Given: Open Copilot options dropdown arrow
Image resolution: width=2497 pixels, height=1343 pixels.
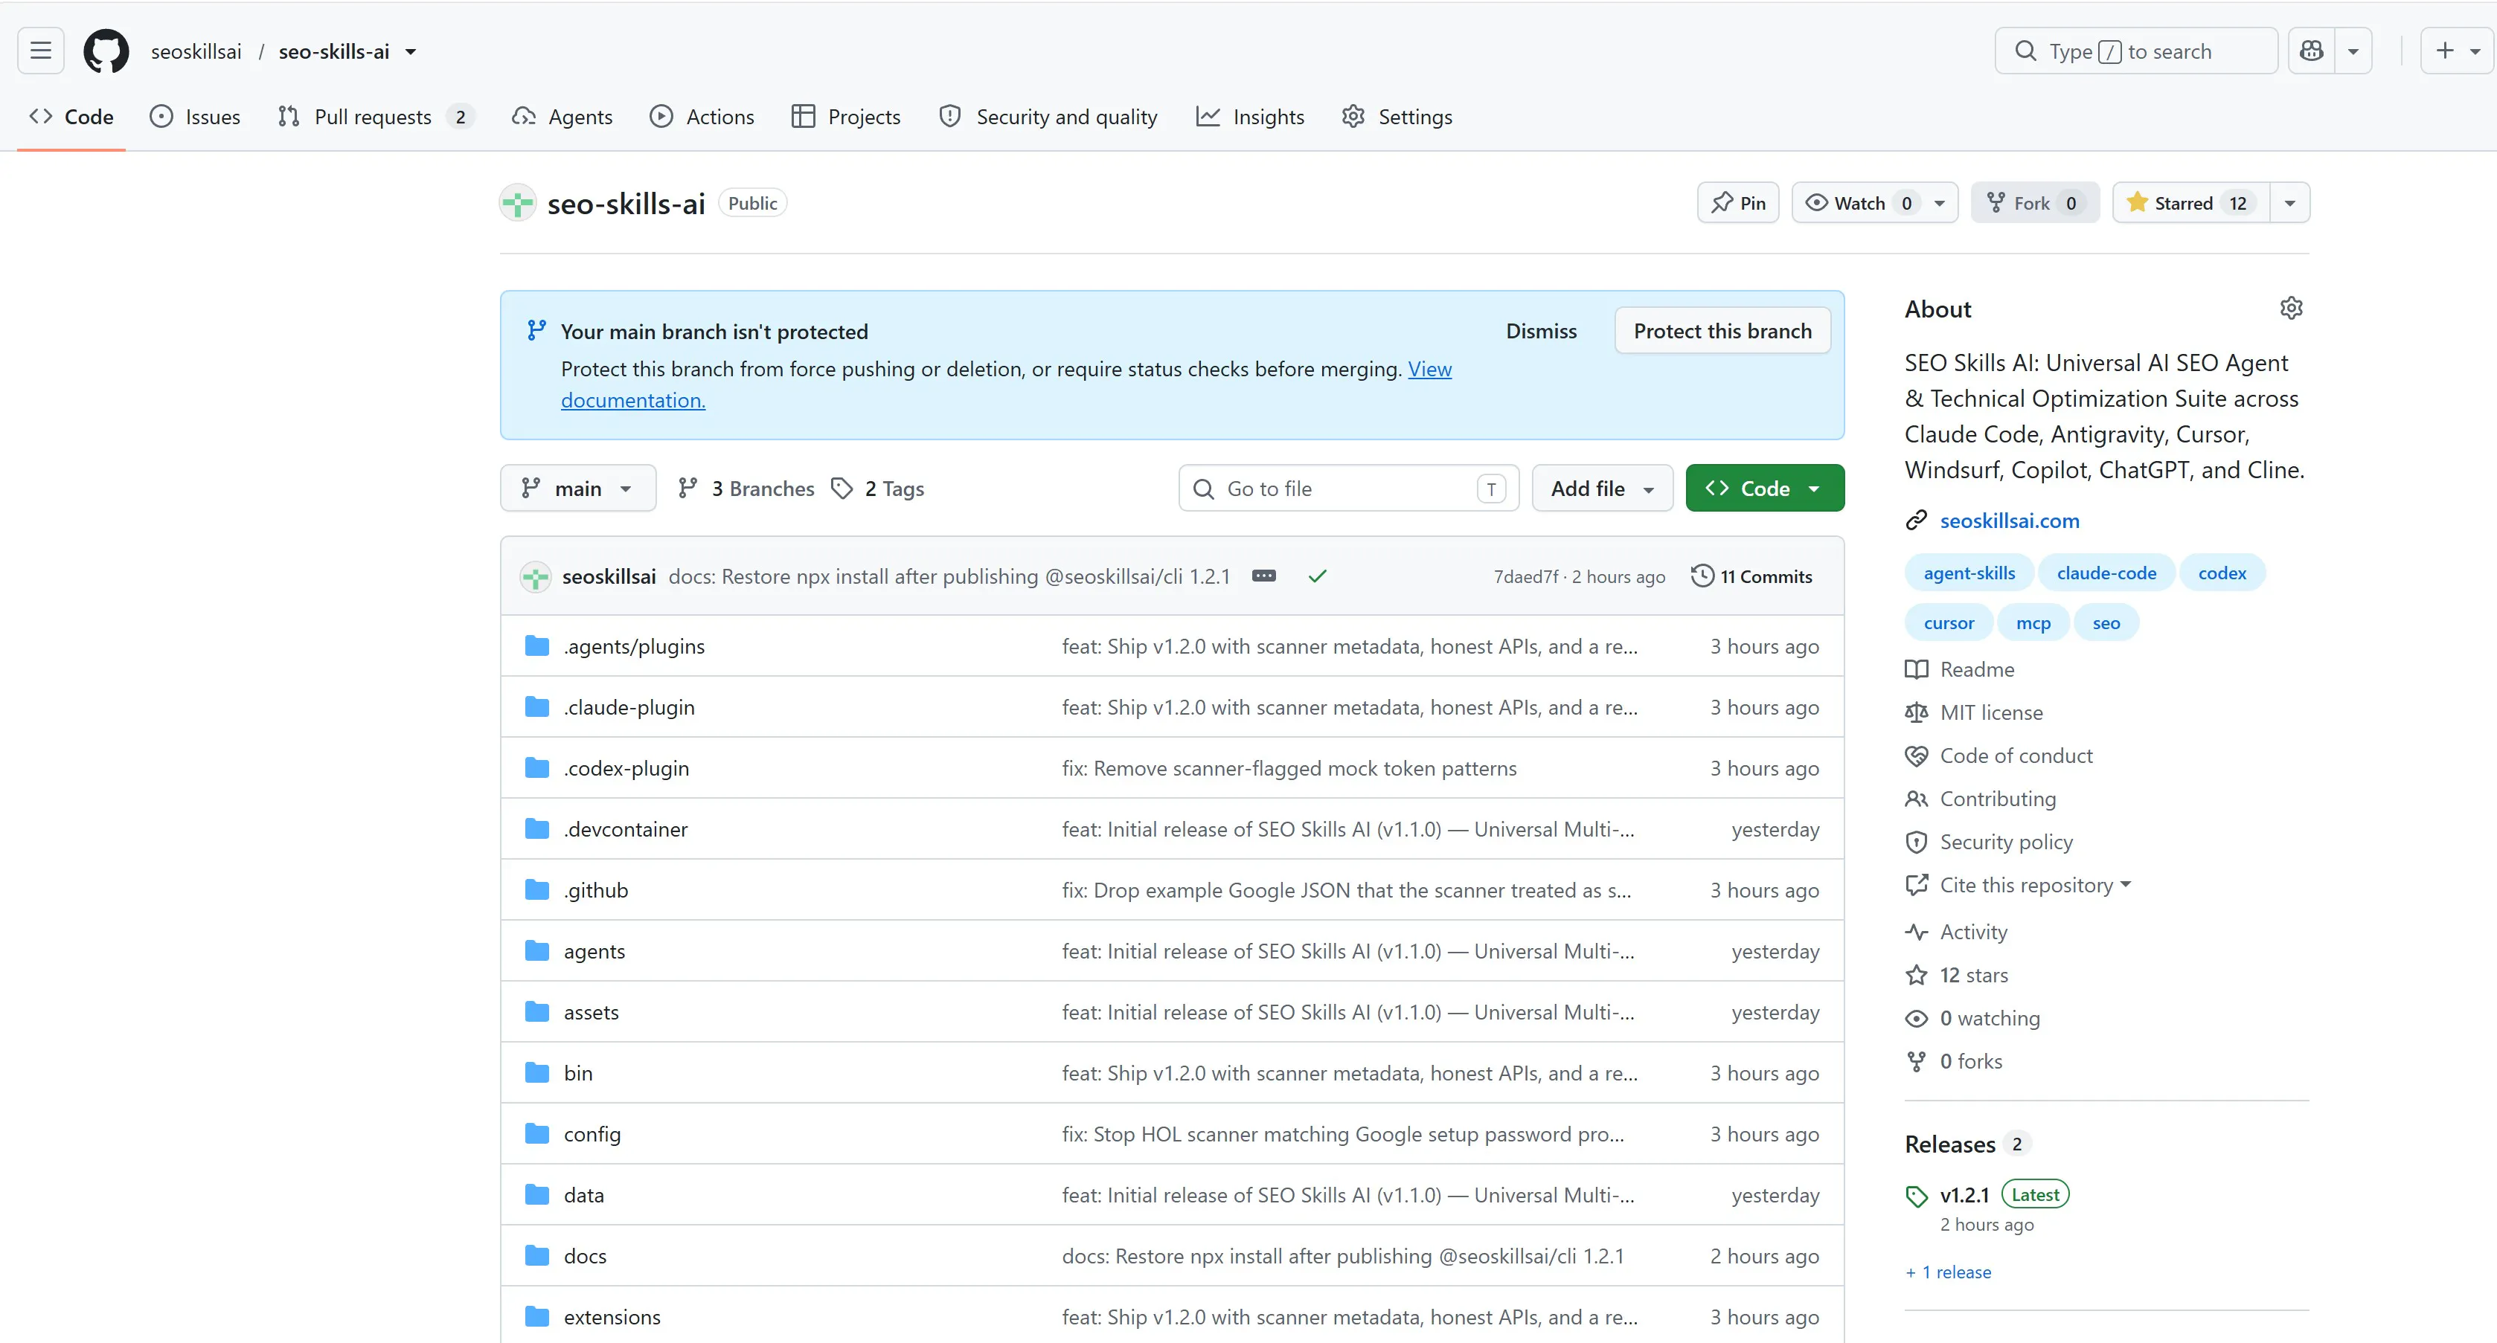Looking at the screenshot, I should pos(2353,51).
